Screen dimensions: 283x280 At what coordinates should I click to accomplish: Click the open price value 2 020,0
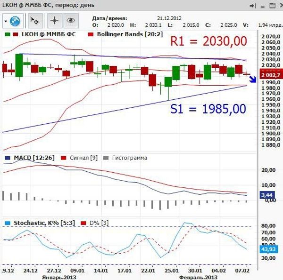tap(116, 25)
